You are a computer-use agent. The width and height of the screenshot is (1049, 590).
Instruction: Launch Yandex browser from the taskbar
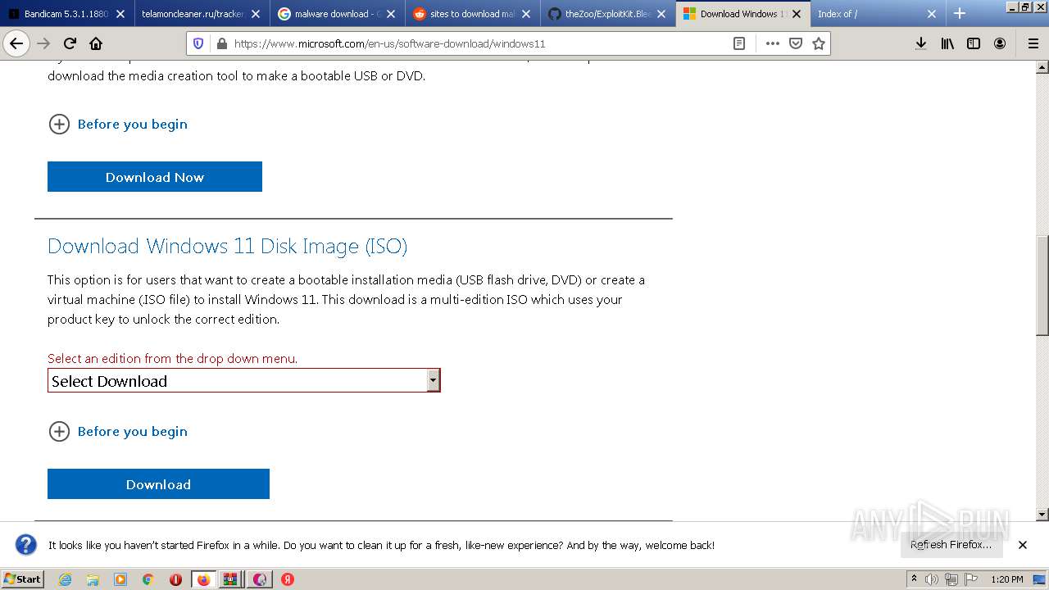coord(288,579)
